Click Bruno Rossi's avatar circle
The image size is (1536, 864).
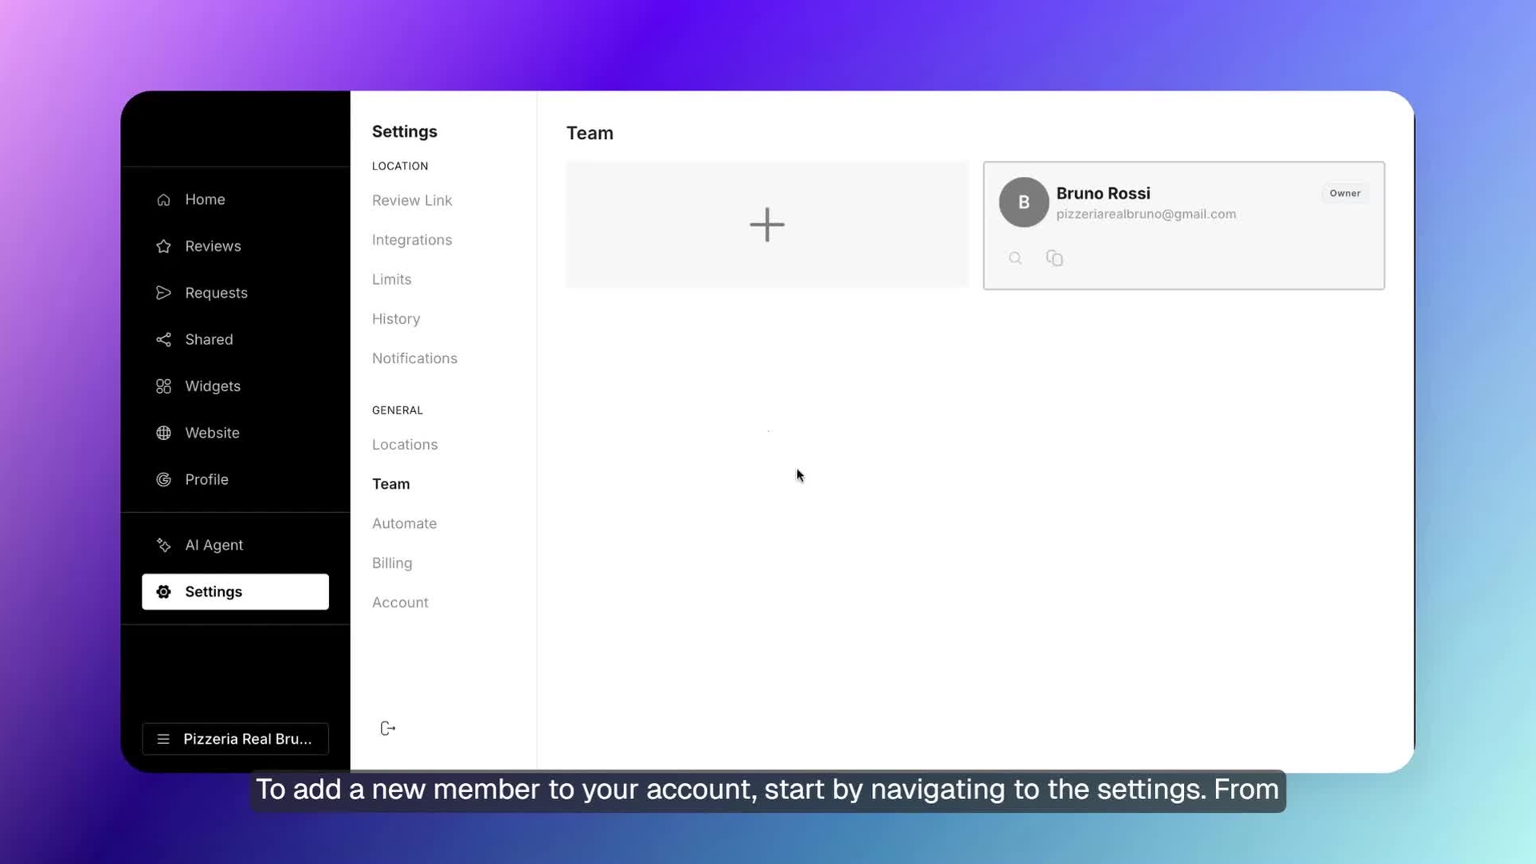click(x=1023, y=202)
